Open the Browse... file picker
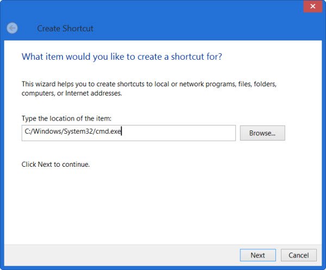Image resolution: width=326 pixels, height=270 pixels. pos(262,133)
